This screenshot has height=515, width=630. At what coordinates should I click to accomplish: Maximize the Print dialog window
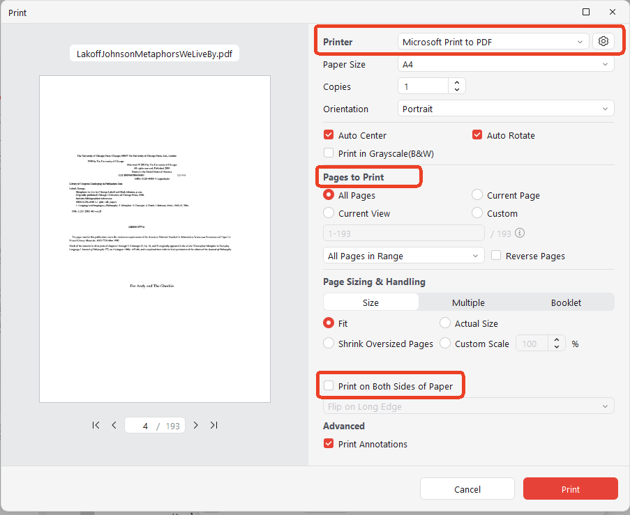tap(586, 12)
